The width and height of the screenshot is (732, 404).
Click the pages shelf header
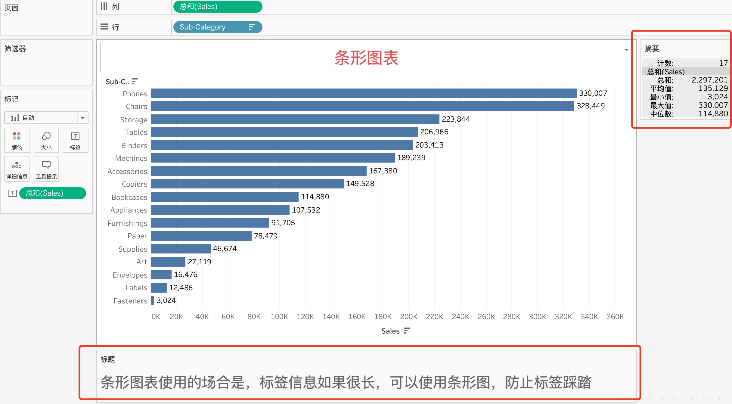(x=11, y=8)
